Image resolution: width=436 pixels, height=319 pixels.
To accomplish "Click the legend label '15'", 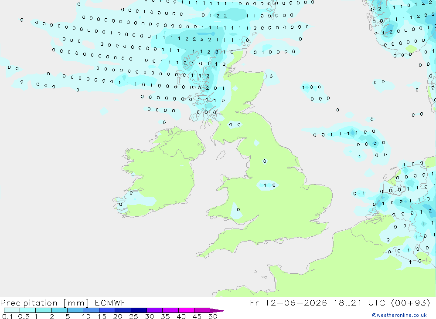I will (102, 316).
